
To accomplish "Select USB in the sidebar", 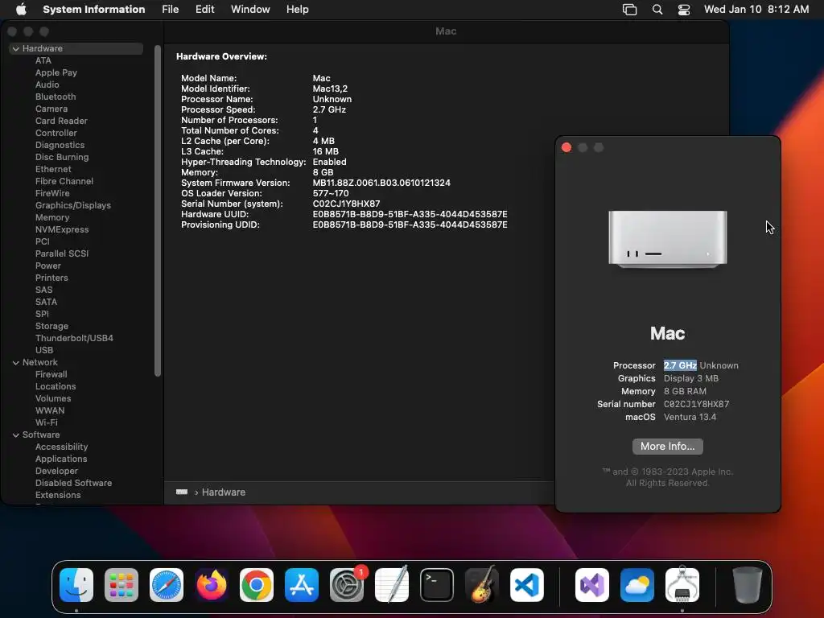I will 43,351.
